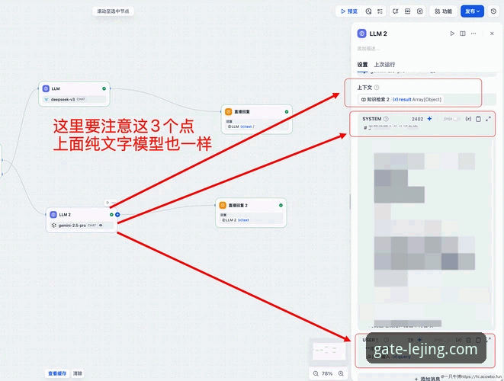
Task: Click the green status dot on LLM node
Action: [x=104, y=88]
